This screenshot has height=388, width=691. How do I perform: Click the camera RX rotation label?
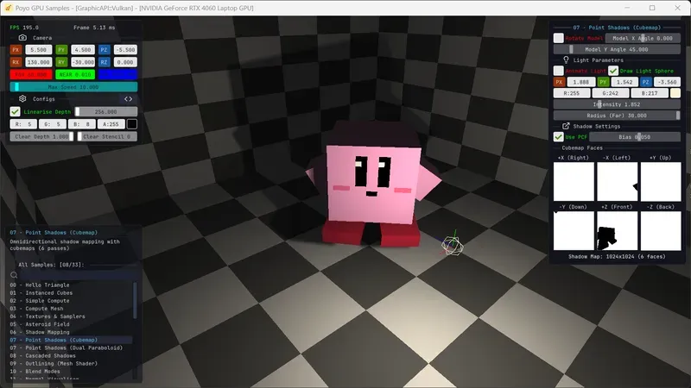[x=16, y=62]
